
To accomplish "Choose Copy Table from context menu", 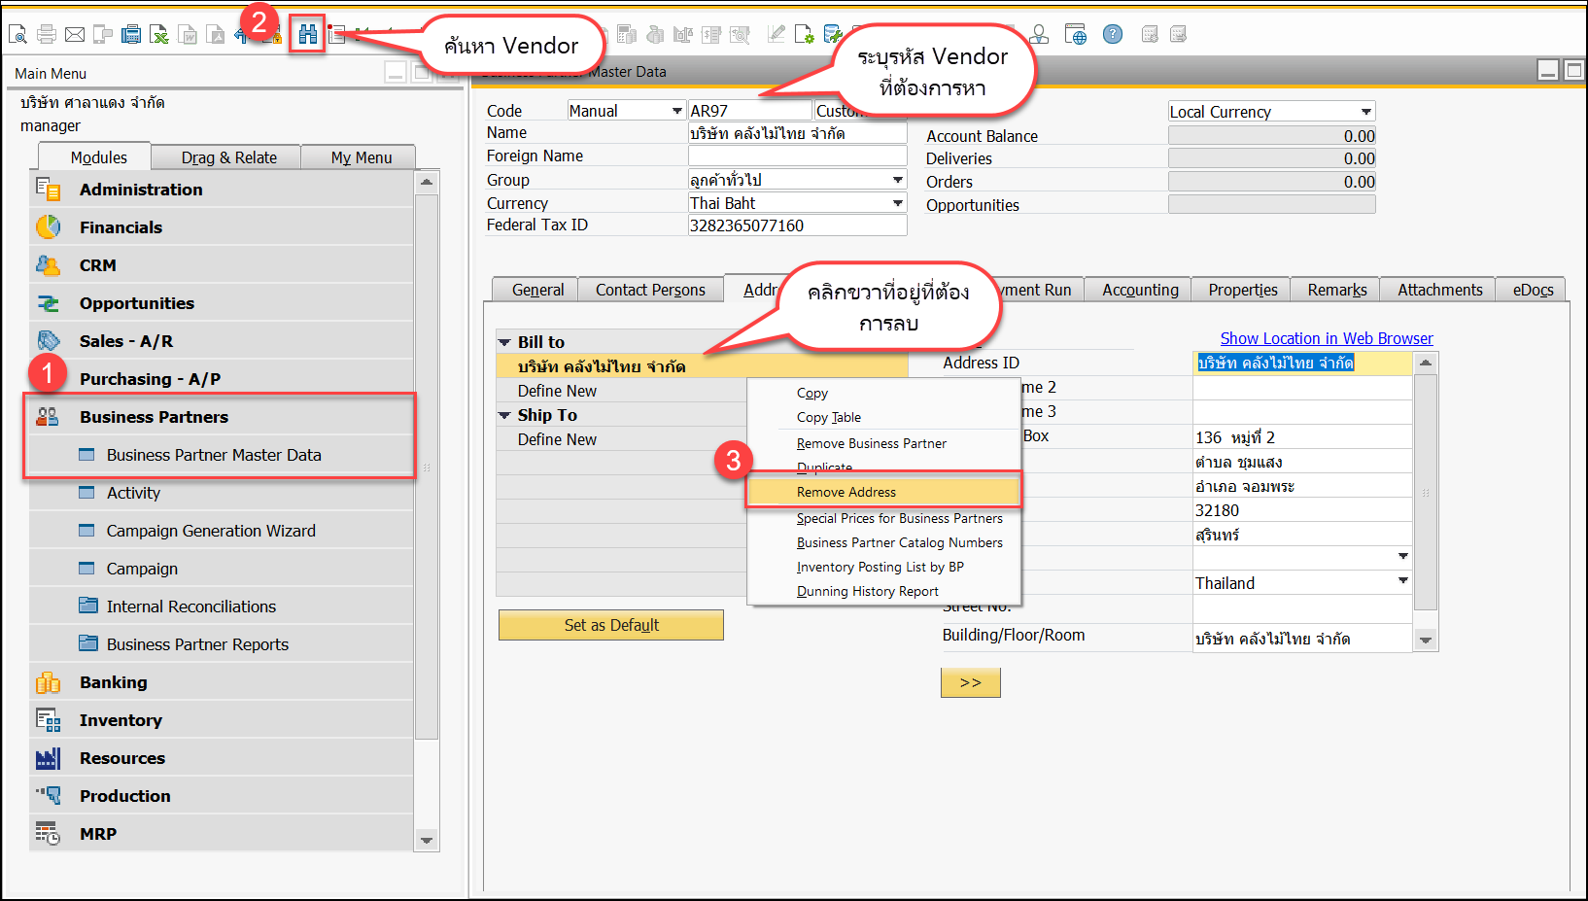I will pos(884,417).
